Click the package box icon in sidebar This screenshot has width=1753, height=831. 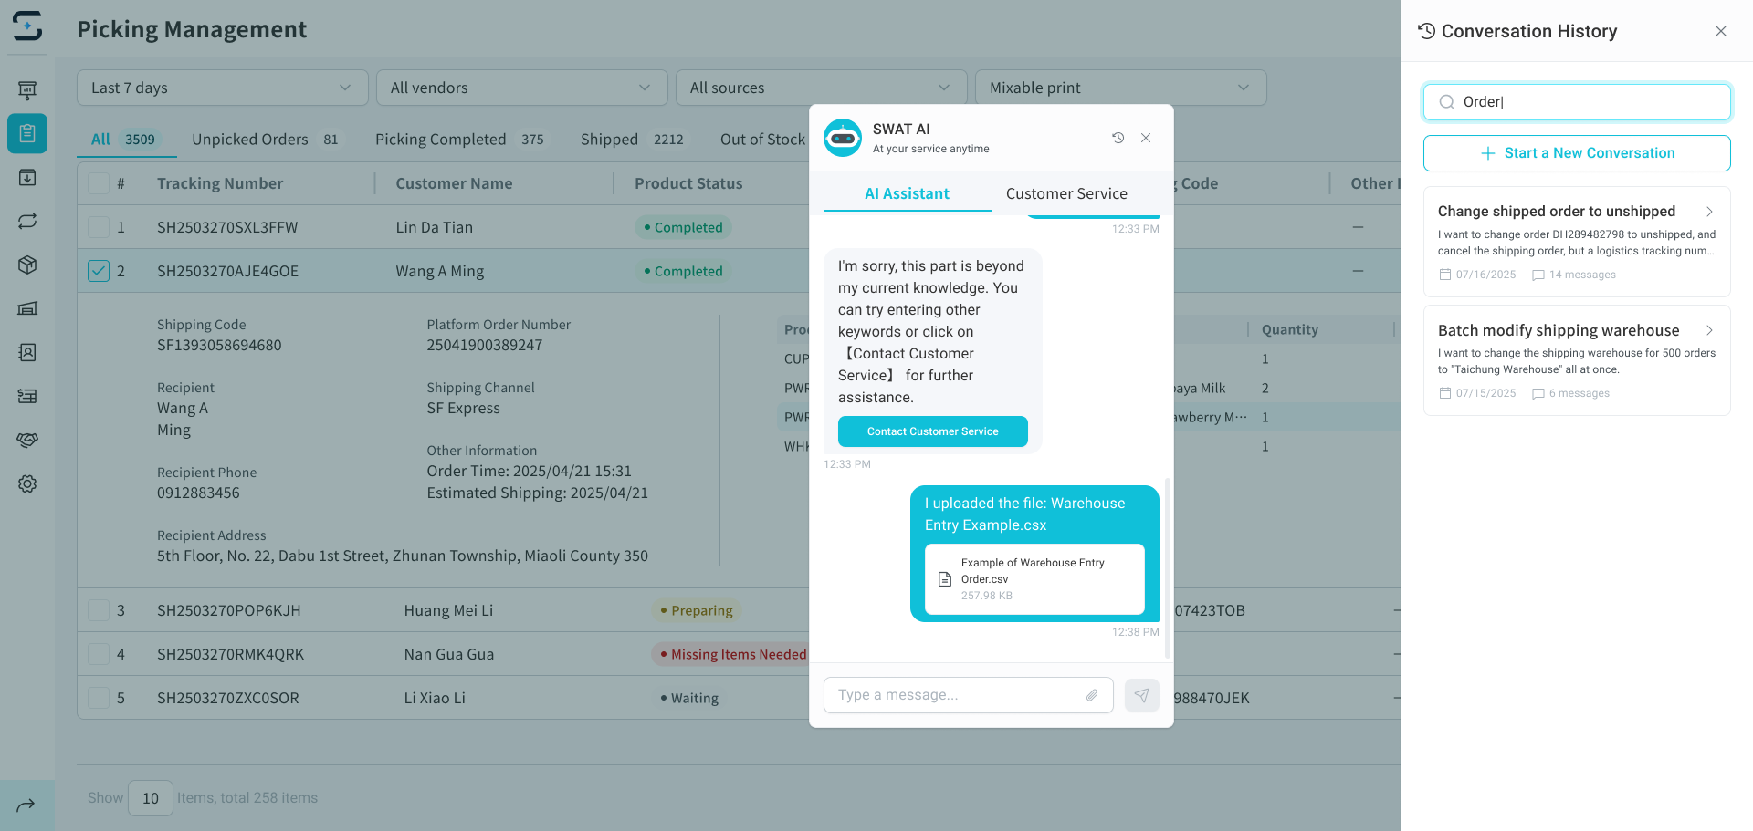pos(27,265)
